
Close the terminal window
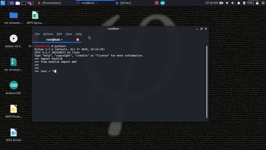[206, 29]
